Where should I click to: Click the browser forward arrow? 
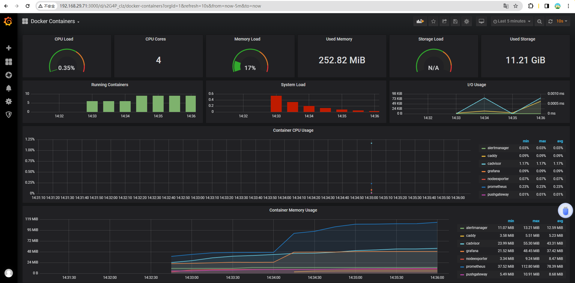(17, 6)
